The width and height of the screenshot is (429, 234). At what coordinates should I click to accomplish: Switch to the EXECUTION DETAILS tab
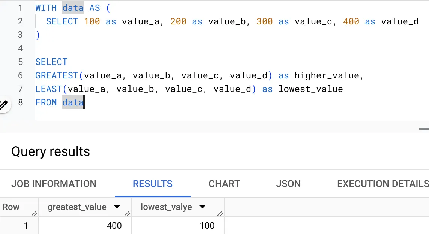pos(382,184)
